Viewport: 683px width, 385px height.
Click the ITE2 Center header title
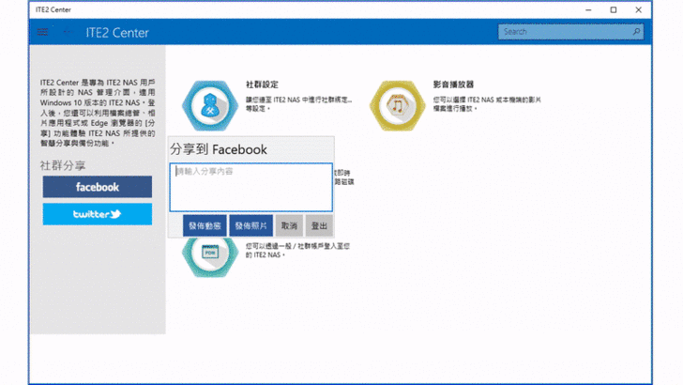[x=117, y=32]
